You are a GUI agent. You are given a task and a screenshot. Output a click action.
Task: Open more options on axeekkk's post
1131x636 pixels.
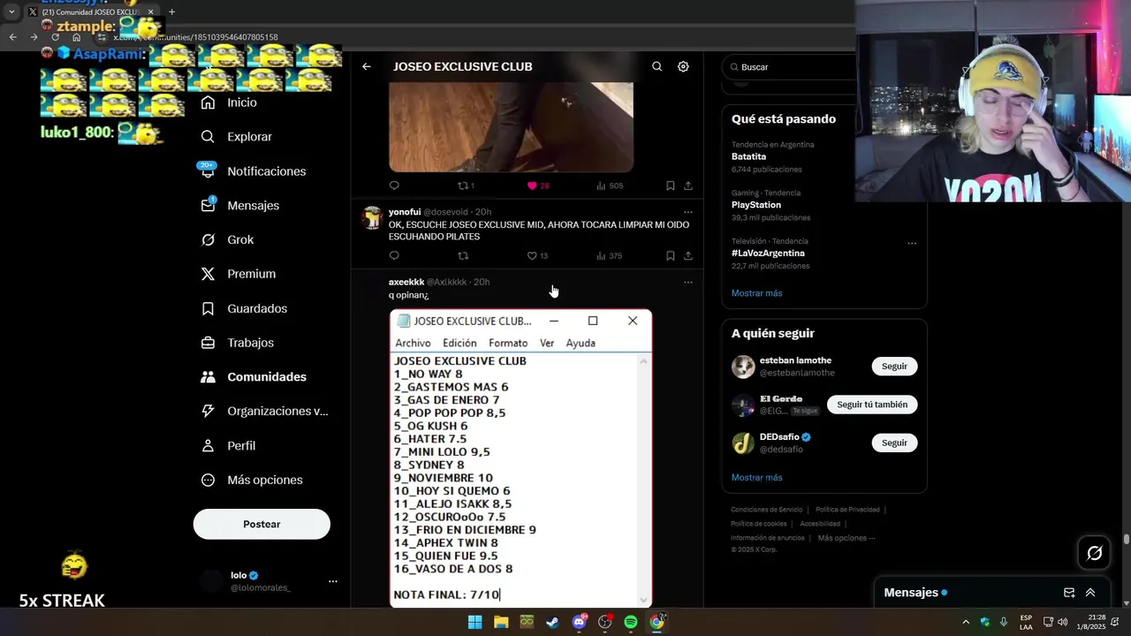[x=687, y=282]
